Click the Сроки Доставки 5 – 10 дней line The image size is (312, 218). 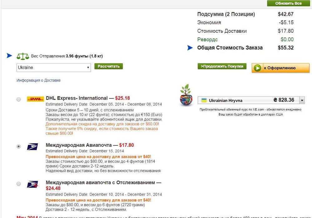point(90,110)
